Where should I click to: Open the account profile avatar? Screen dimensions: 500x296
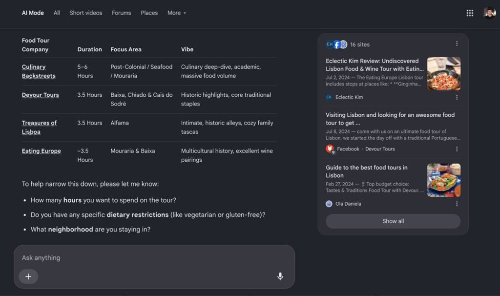[x=489, y=13]
